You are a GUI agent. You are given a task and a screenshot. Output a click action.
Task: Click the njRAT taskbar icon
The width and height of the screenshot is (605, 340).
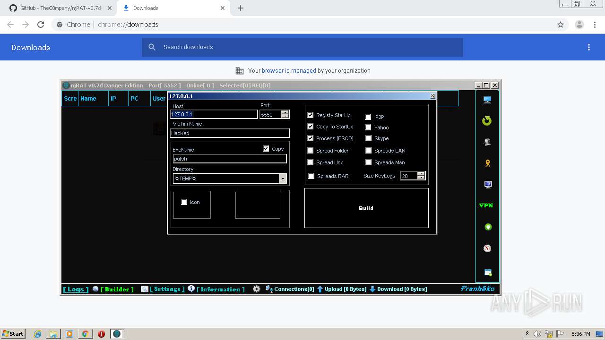[x=117, y=334]
